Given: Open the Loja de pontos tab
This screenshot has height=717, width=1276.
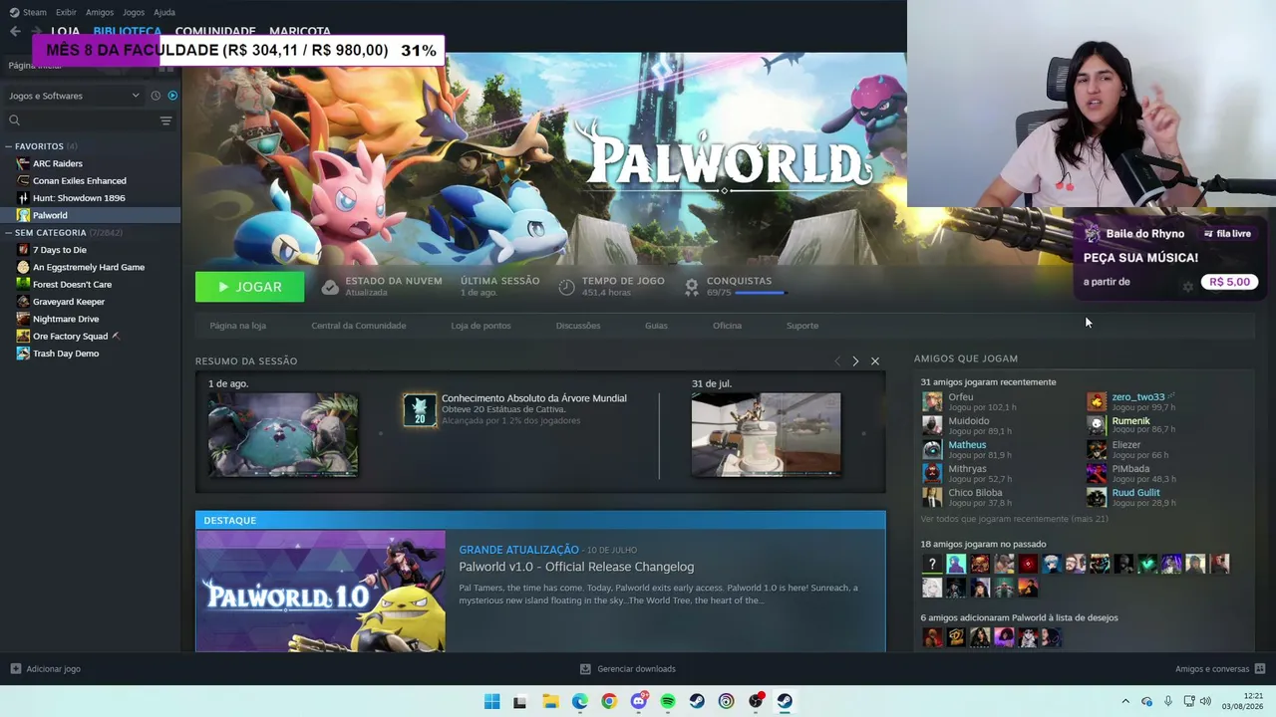Looking at the screenshot, I should pos(480,326).
